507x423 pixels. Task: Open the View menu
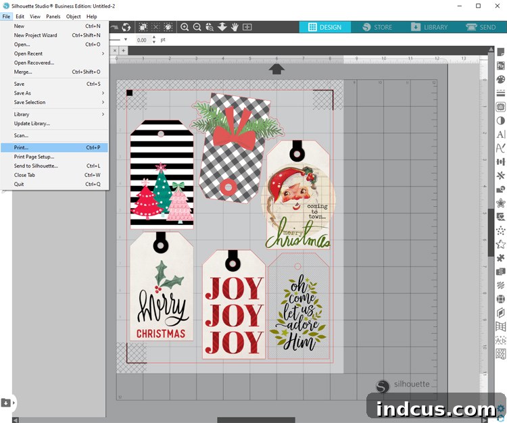click(x=35, y=16)
